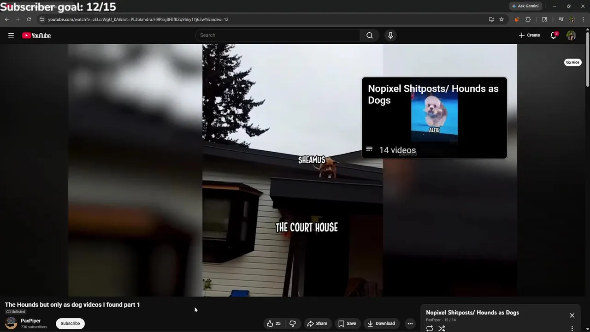This screenshot has height=332, width=590.
Task: Open playlist title link in side panel
Action: [472, 313]
